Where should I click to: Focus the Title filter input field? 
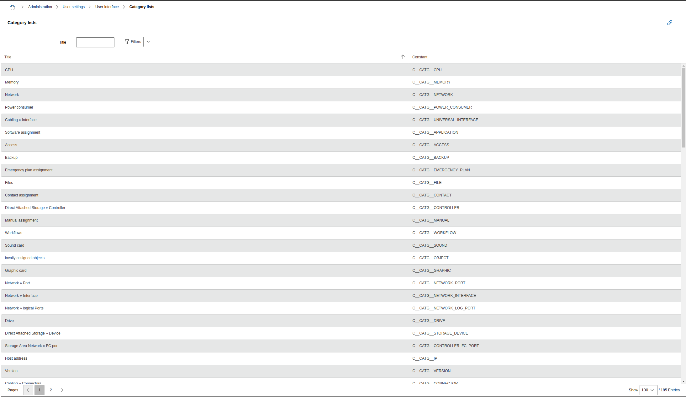click(95, 42)
